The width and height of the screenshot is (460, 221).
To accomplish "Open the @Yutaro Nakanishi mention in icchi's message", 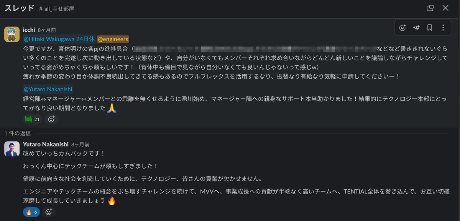I will pos(48,89).
